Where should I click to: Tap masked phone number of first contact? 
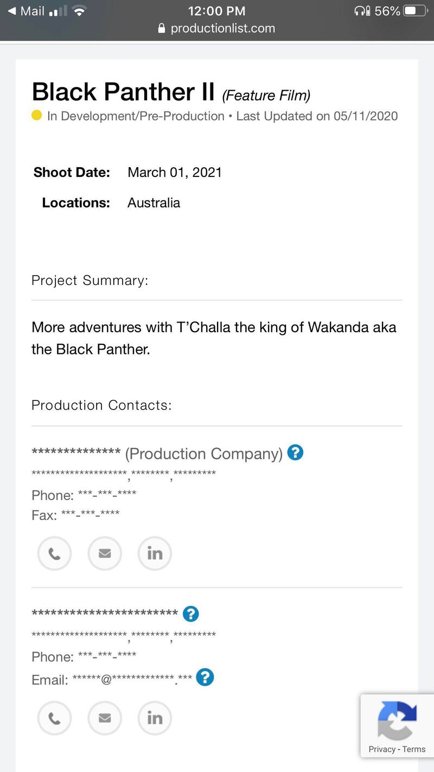[x=107, y=495]
